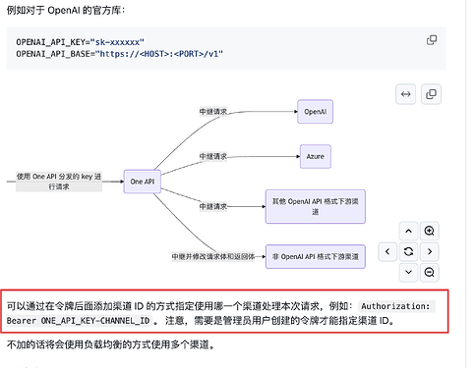This screenshot has height=368, width=476.
Task: Zoom in on the diagram
Action: coord(429,231)
